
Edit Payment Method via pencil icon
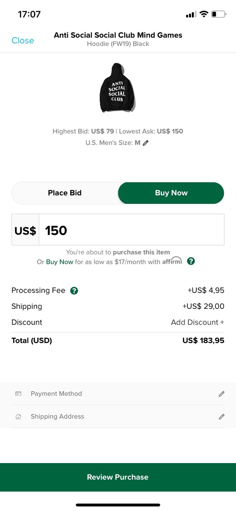click(222, 394)
